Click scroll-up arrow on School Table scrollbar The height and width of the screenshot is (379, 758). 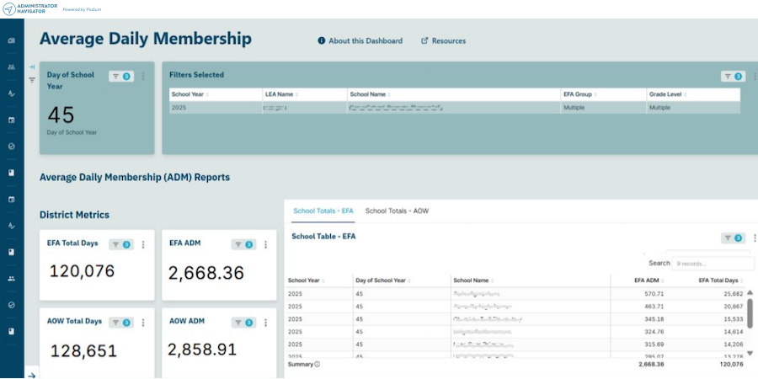[750, 293]
